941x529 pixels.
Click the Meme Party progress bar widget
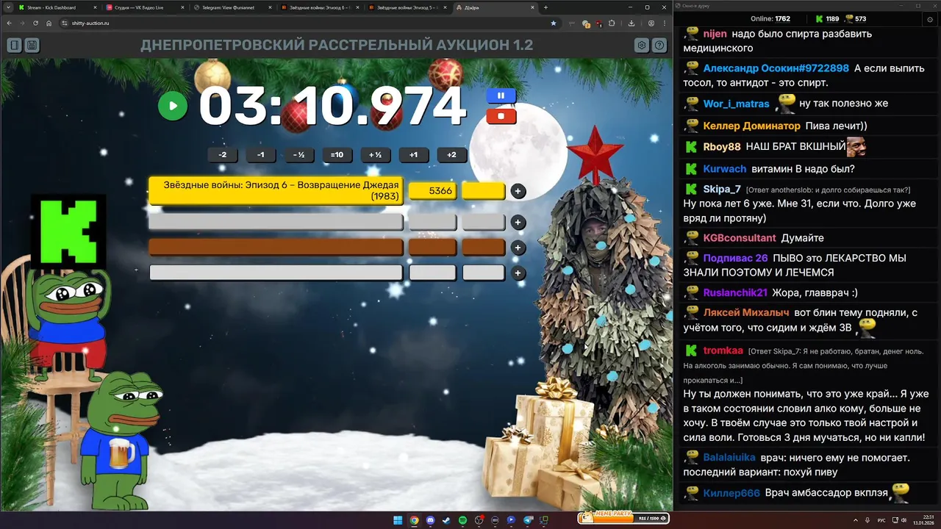click(x=624, y=518)
